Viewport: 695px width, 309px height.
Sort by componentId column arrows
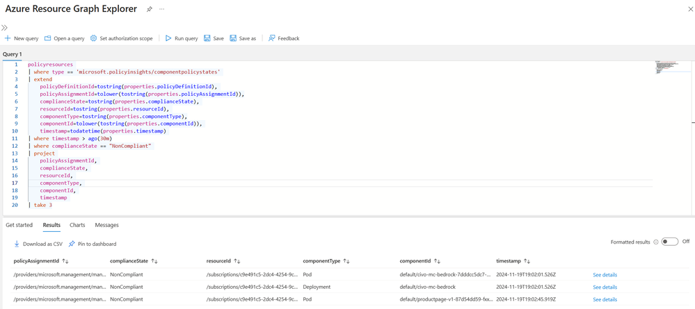[437, 261]
